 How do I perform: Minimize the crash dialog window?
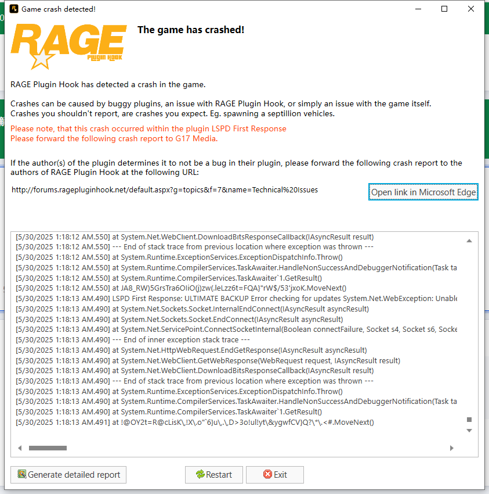[418, 9]
